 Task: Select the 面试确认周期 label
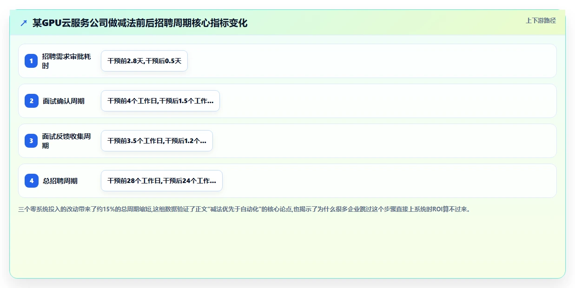tap(64, 101)
